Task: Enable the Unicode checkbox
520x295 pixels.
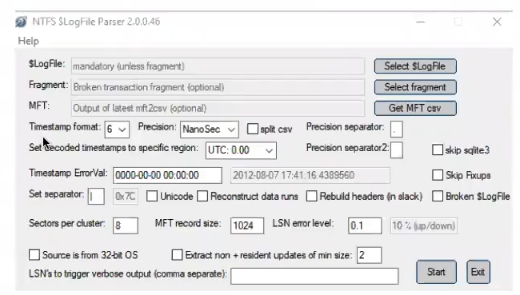Action: tap(152, 196)
